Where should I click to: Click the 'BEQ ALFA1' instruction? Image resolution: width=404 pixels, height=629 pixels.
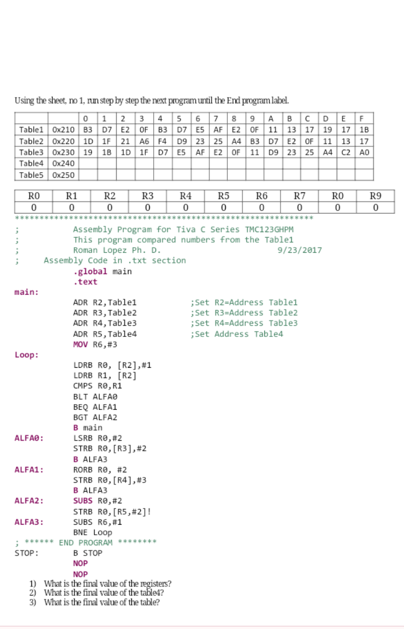coord(95,407)
